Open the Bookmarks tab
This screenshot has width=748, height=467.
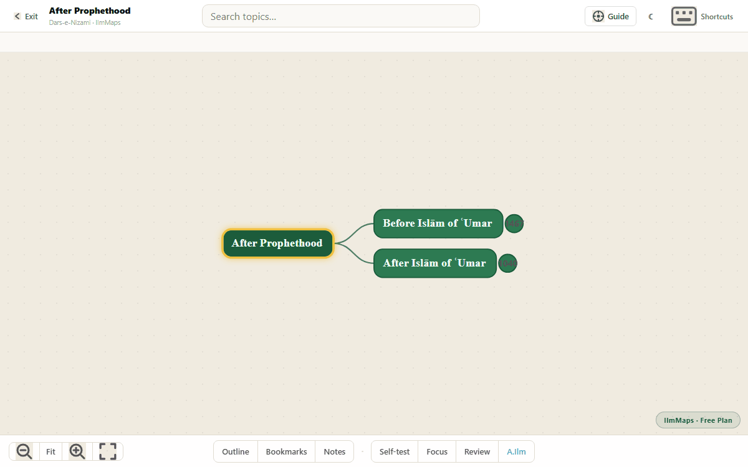coord(286,451)
